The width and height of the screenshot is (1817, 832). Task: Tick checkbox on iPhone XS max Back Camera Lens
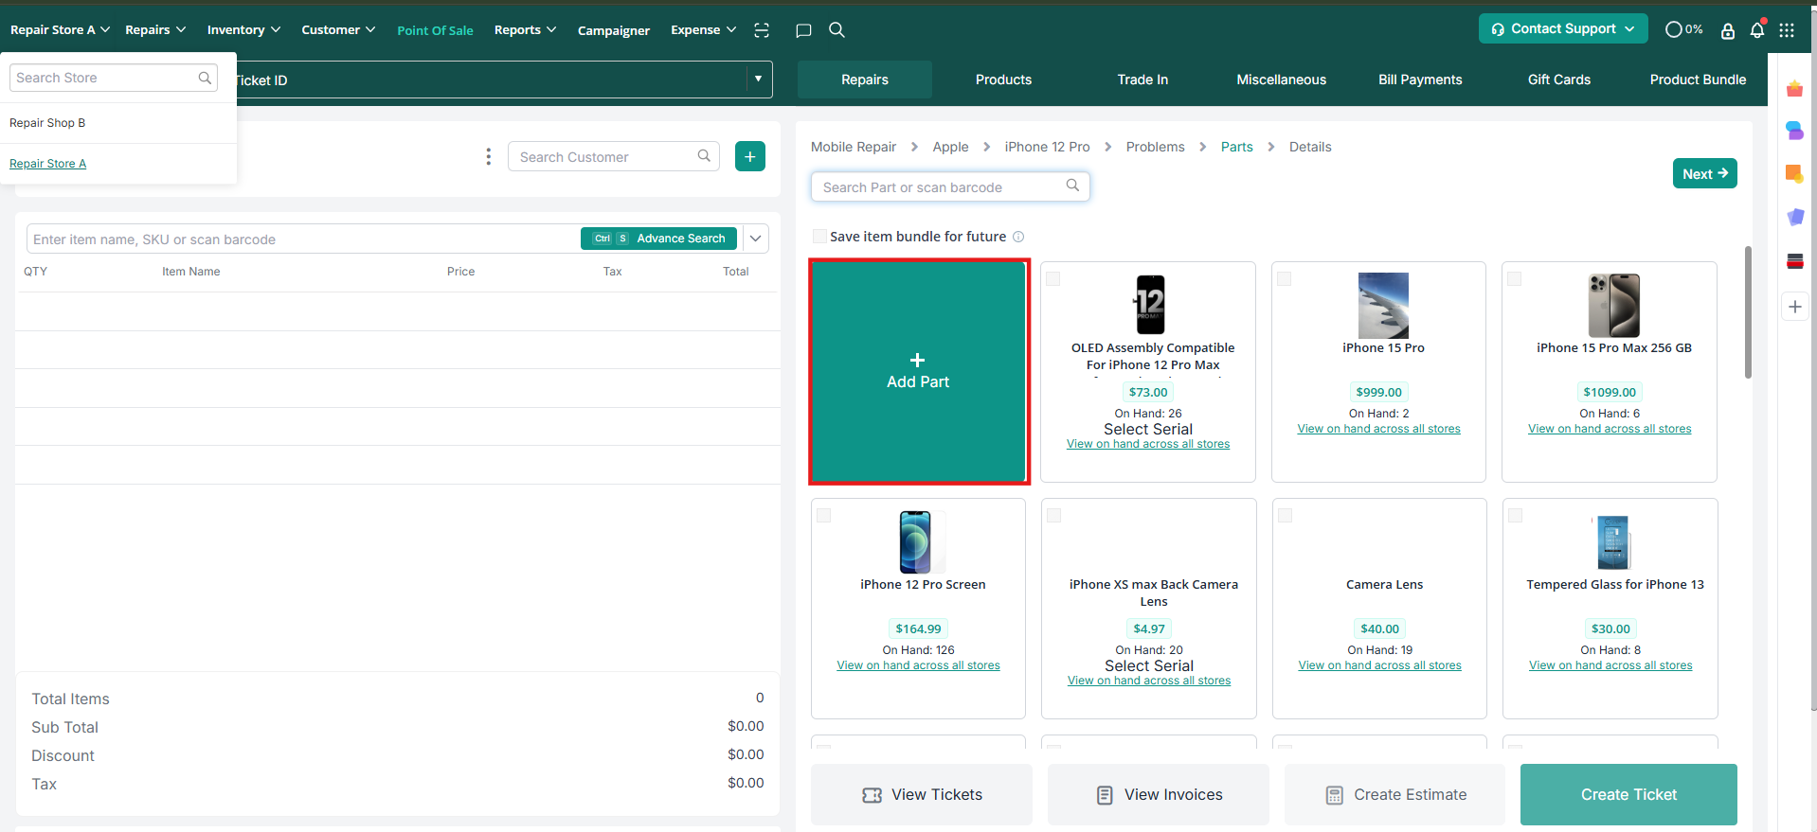coord(1054,516)
